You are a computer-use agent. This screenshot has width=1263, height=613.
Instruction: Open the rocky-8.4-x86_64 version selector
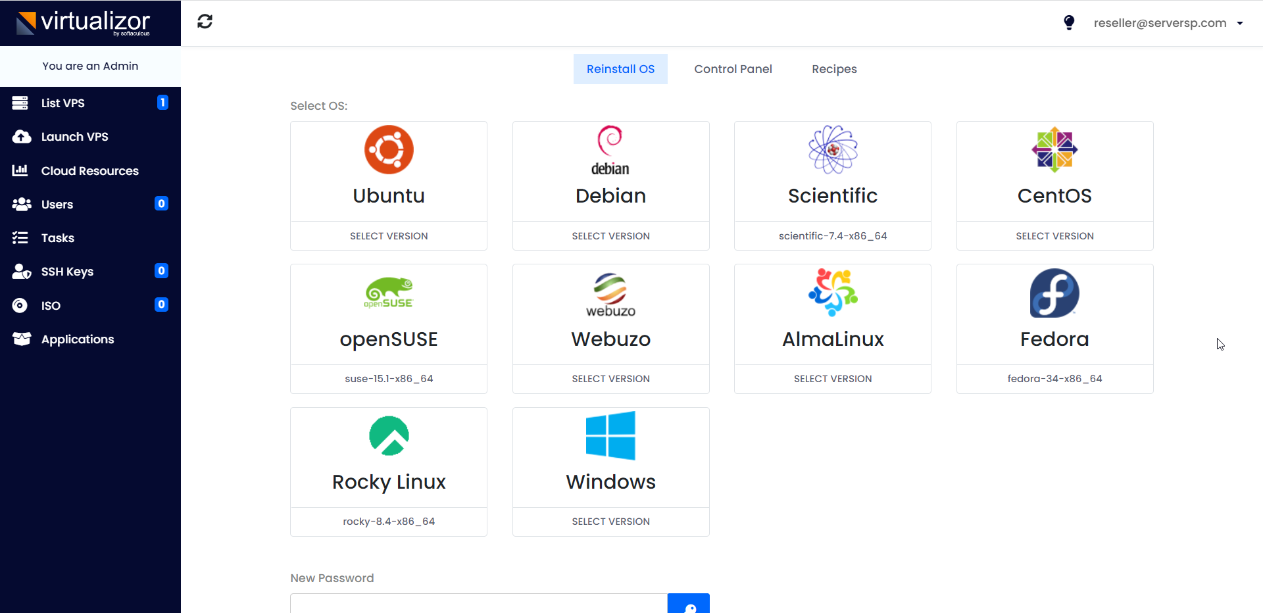coord(389,522)
